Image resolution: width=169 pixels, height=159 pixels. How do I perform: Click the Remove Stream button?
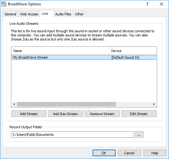(102, 114)
